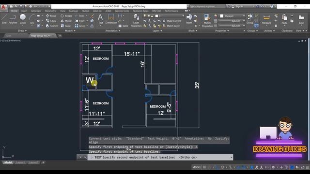Click the layer 0 color swatch
This screenshot has height=174, width=310.
click(x=156, y=16)
